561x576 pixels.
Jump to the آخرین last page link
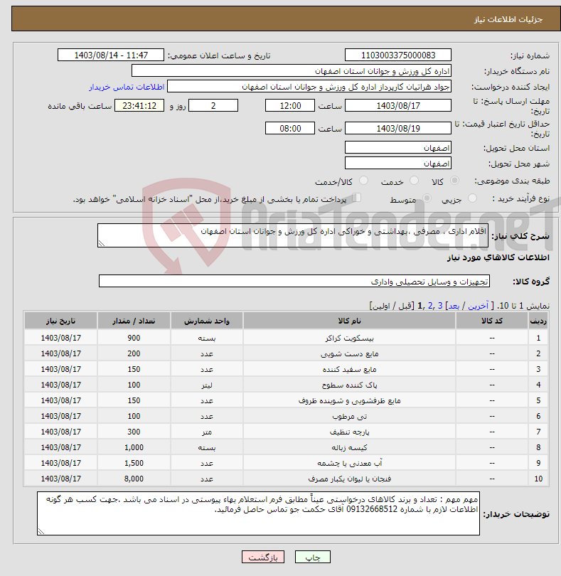(479, 306)
